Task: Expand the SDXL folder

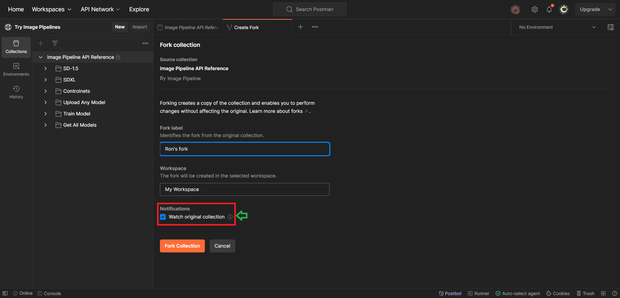Action: point(46,80)
